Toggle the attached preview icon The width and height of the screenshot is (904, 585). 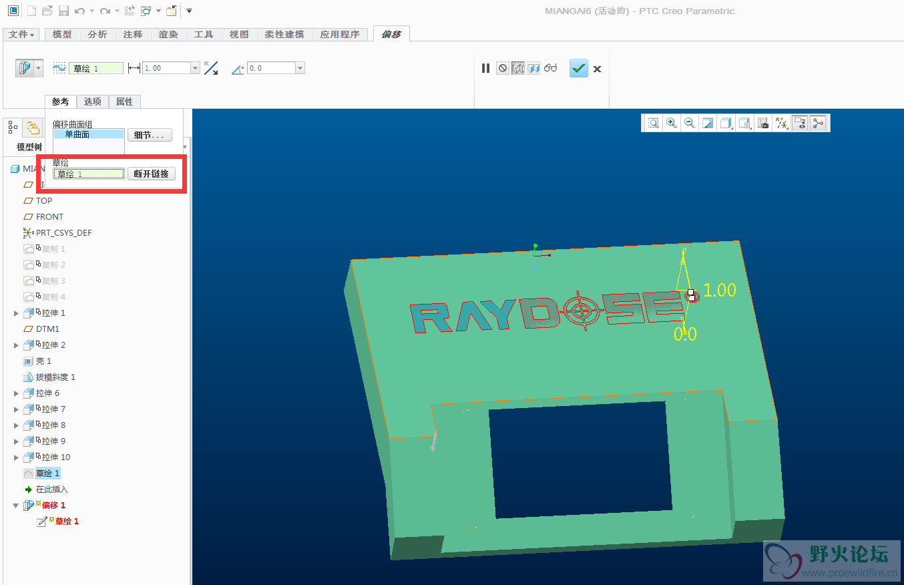point(533,68)
